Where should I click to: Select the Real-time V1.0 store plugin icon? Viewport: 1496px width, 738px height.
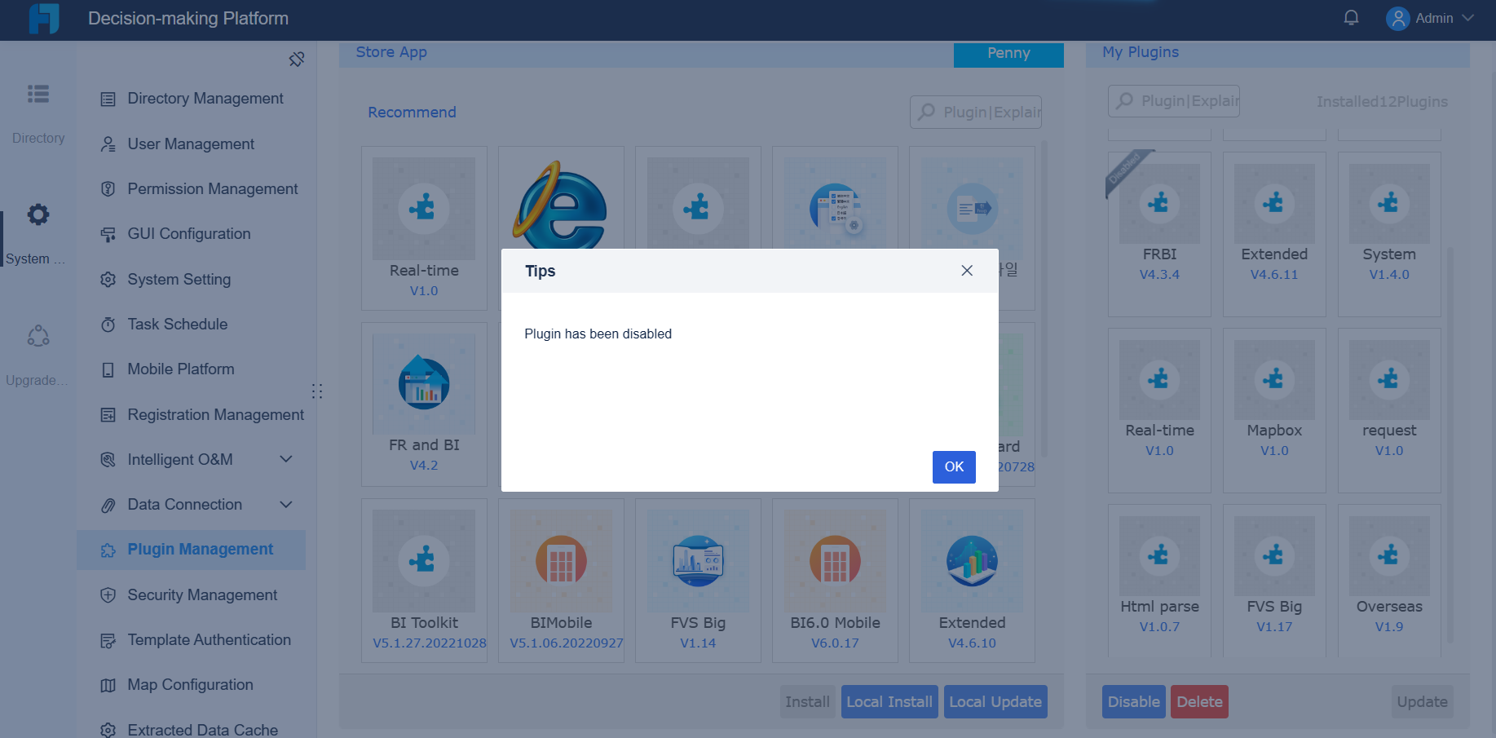click(x=424, y=209)
